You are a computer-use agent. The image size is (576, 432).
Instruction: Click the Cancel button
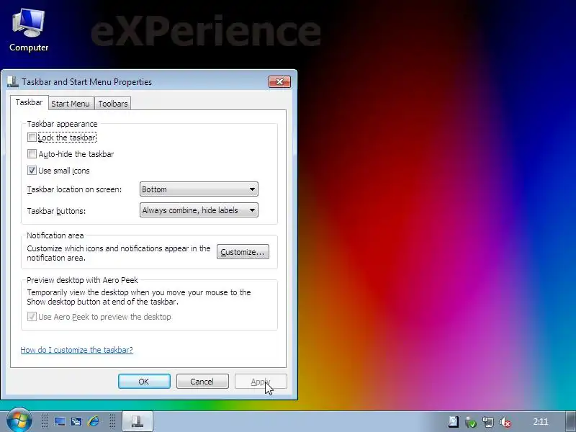202,382
